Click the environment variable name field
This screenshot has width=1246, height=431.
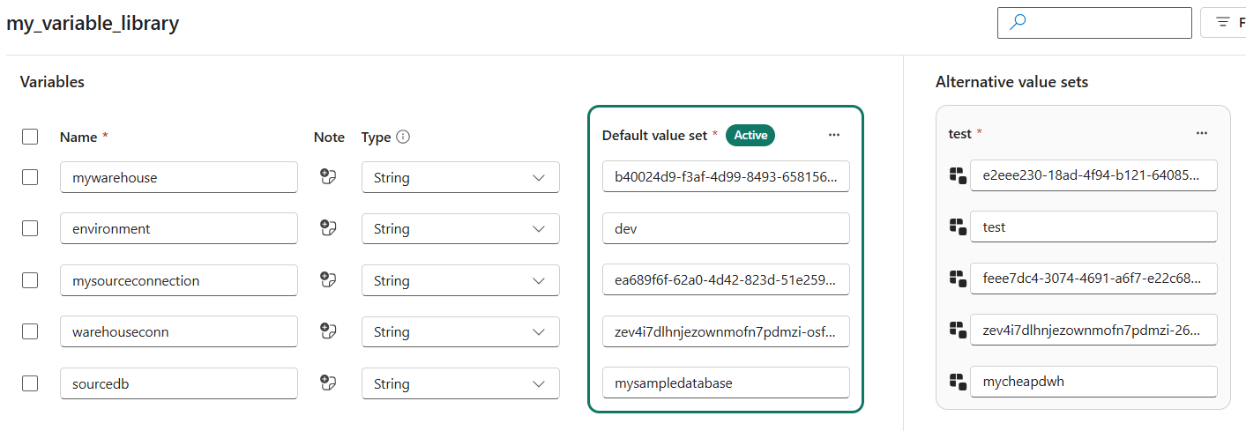pos(179,228)
